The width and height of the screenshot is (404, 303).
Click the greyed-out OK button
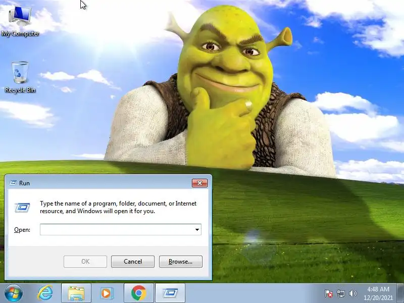tap(85, 262)
